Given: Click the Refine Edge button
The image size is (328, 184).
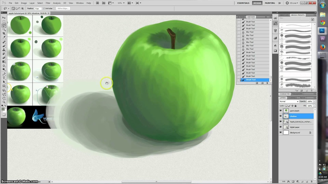Looking at the screenshot, I should pos(63,8).
